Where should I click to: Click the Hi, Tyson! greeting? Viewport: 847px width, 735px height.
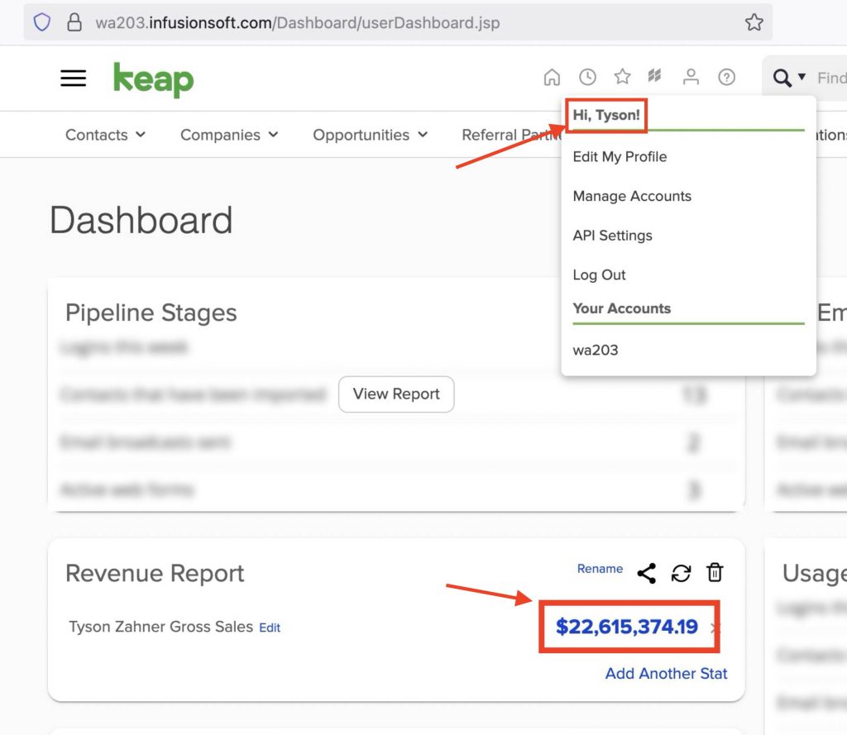[606, 115]
